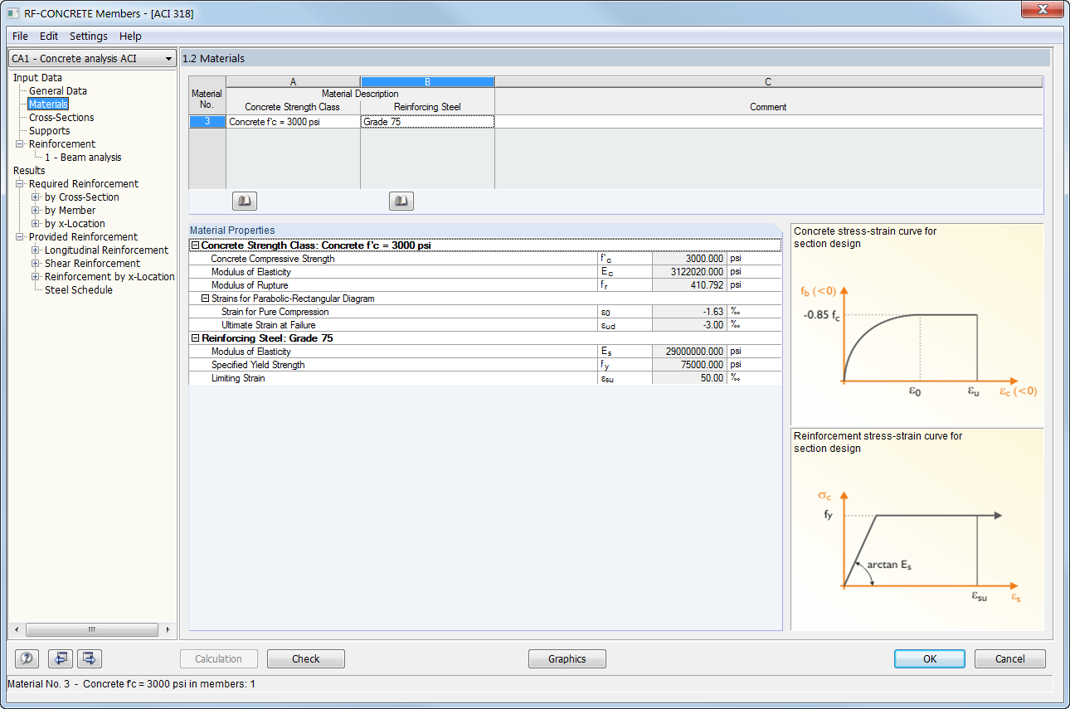Click the Check button
1070x709 pixels.
306,659
